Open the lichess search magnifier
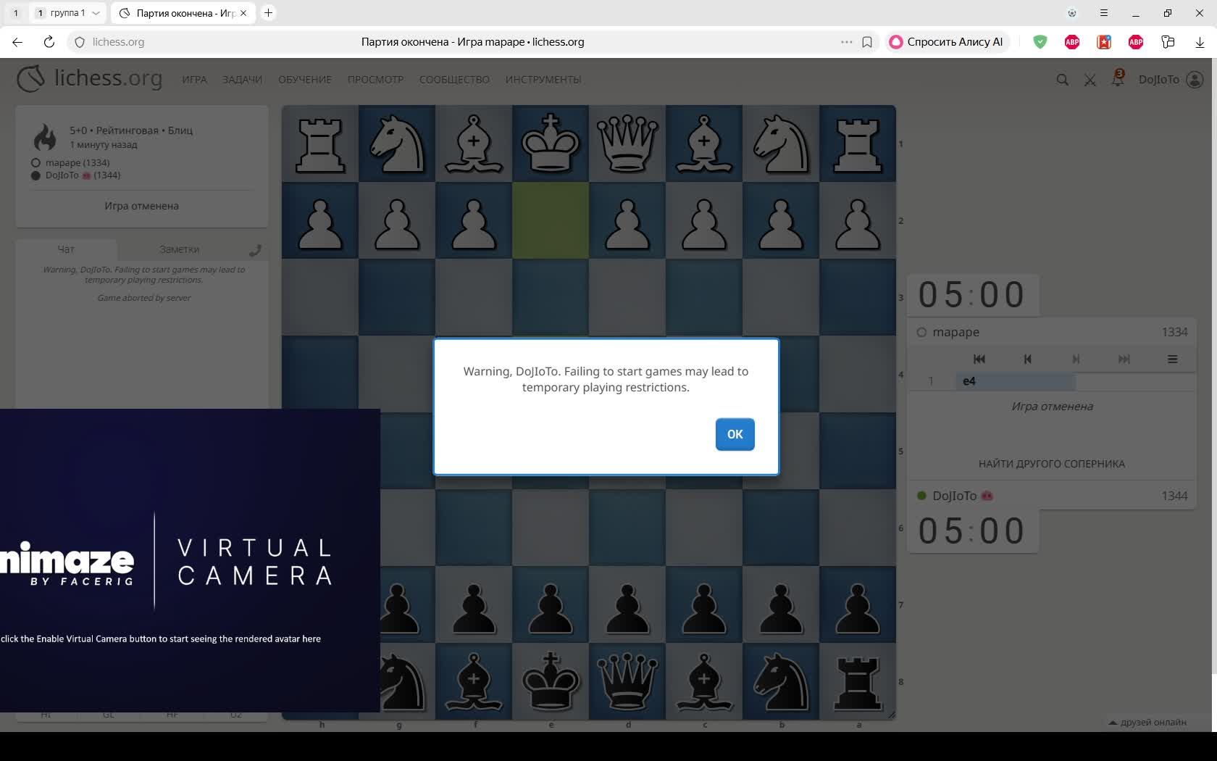Image resolution: width=1217 pixels, height=761 pixels. pyautogui.click(x=1062, y=80)
